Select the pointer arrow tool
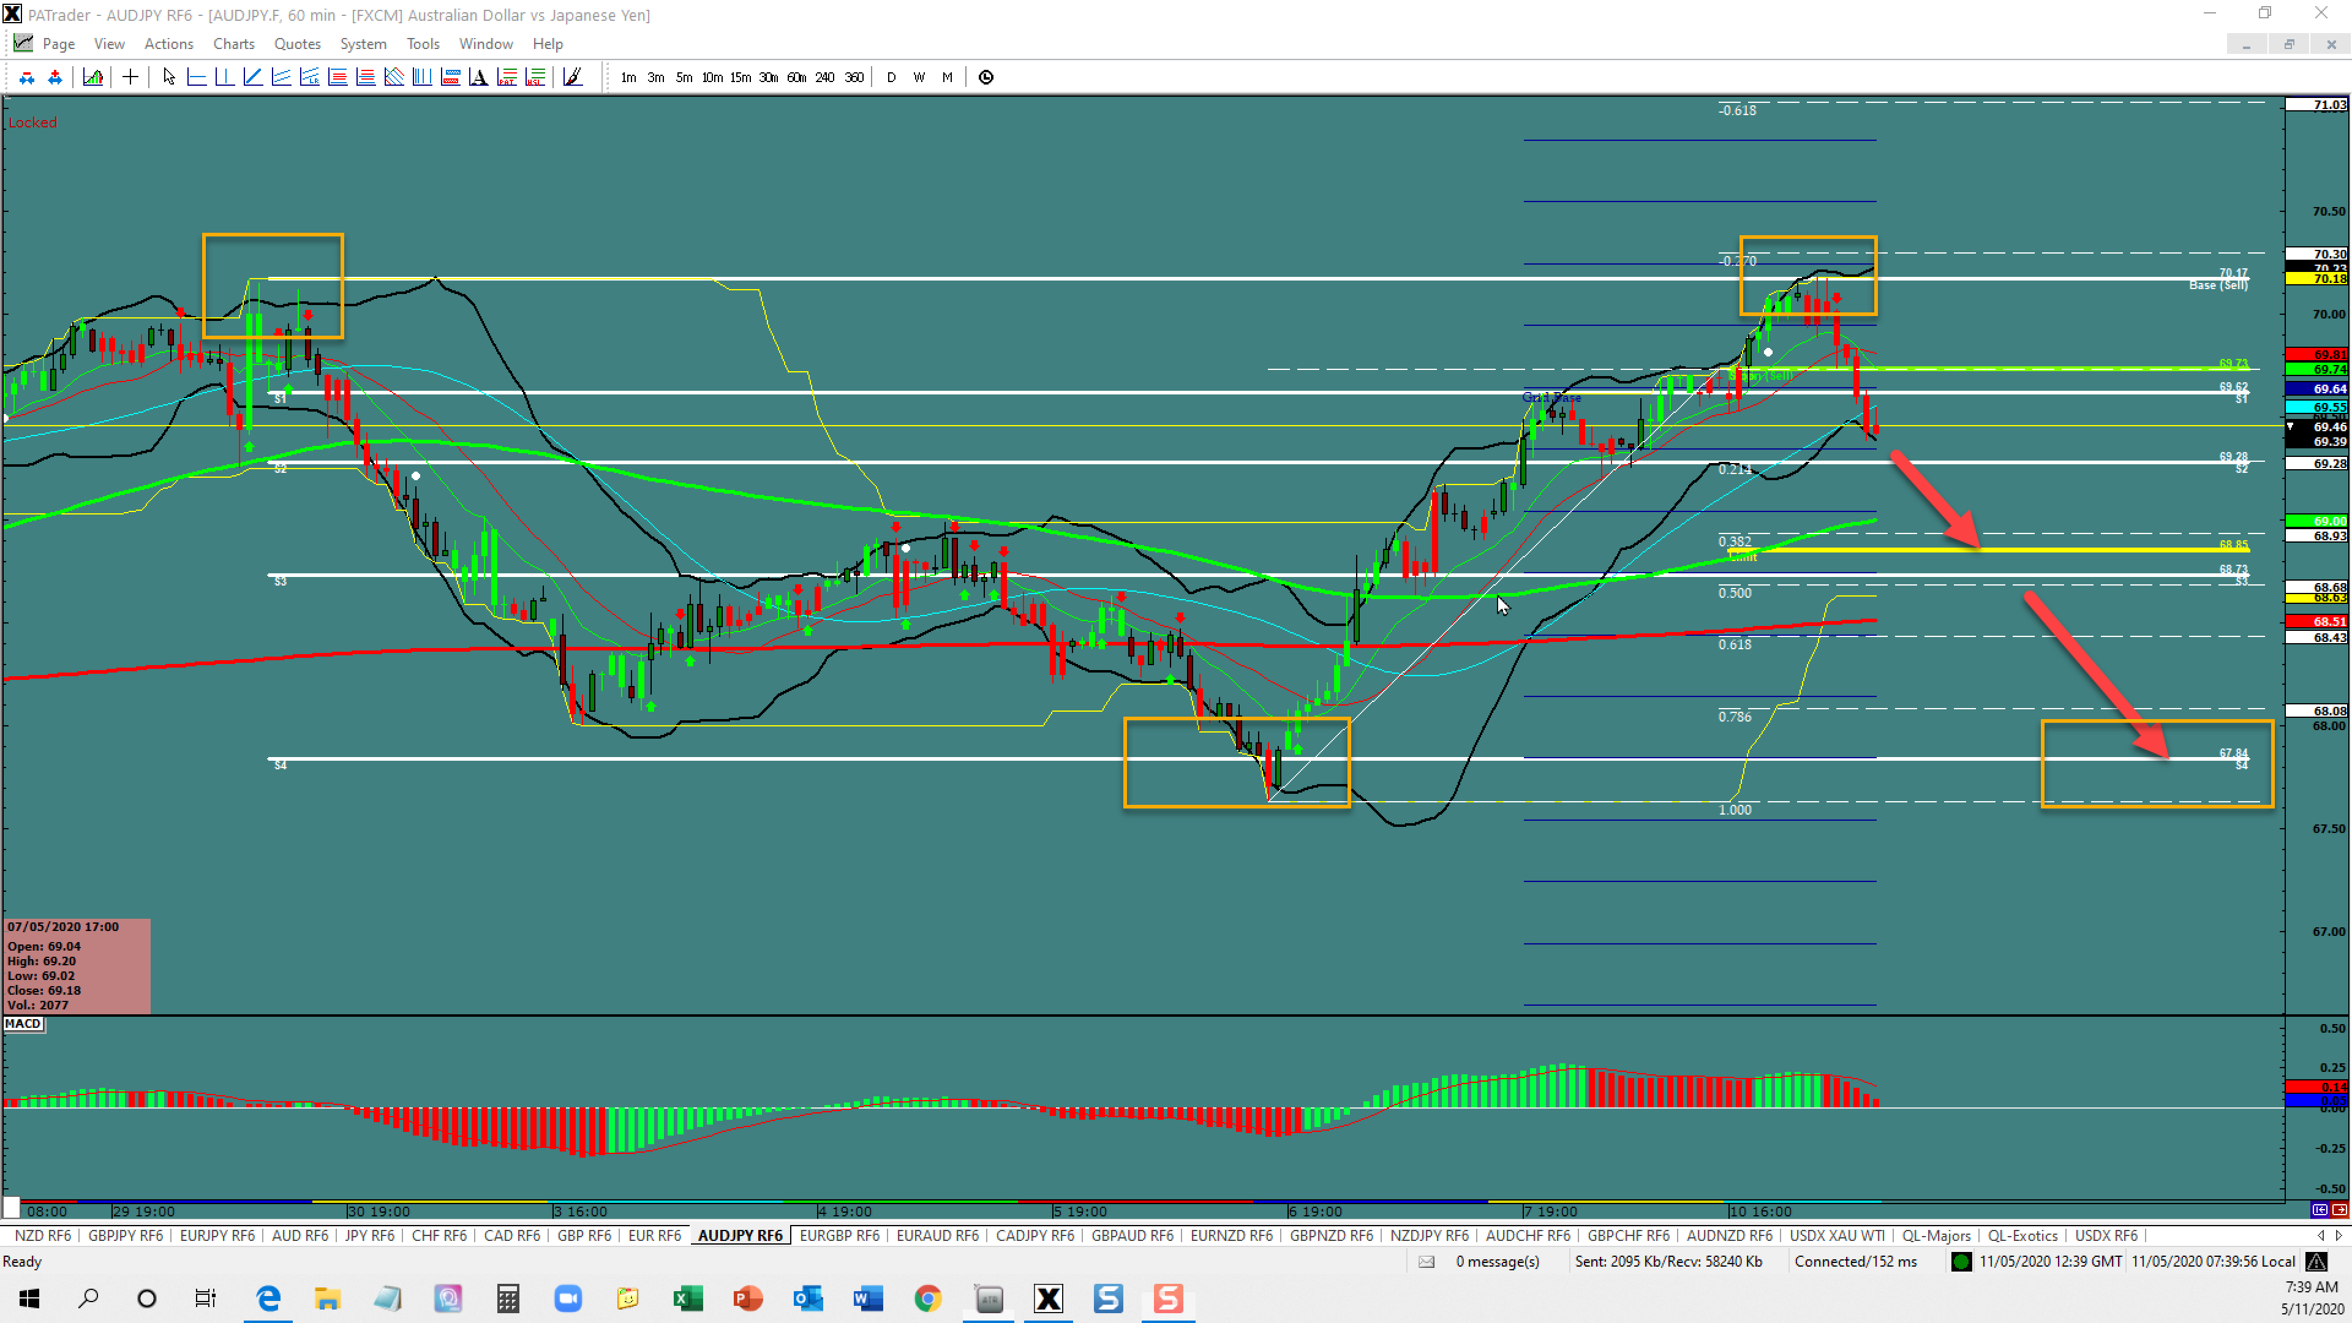This screenshot has width=2352, height=1323. (168, 77)
